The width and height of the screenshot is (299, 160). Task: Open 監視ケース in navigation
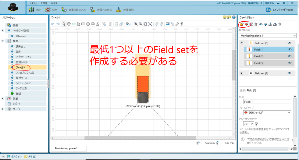tap(27, 78)
